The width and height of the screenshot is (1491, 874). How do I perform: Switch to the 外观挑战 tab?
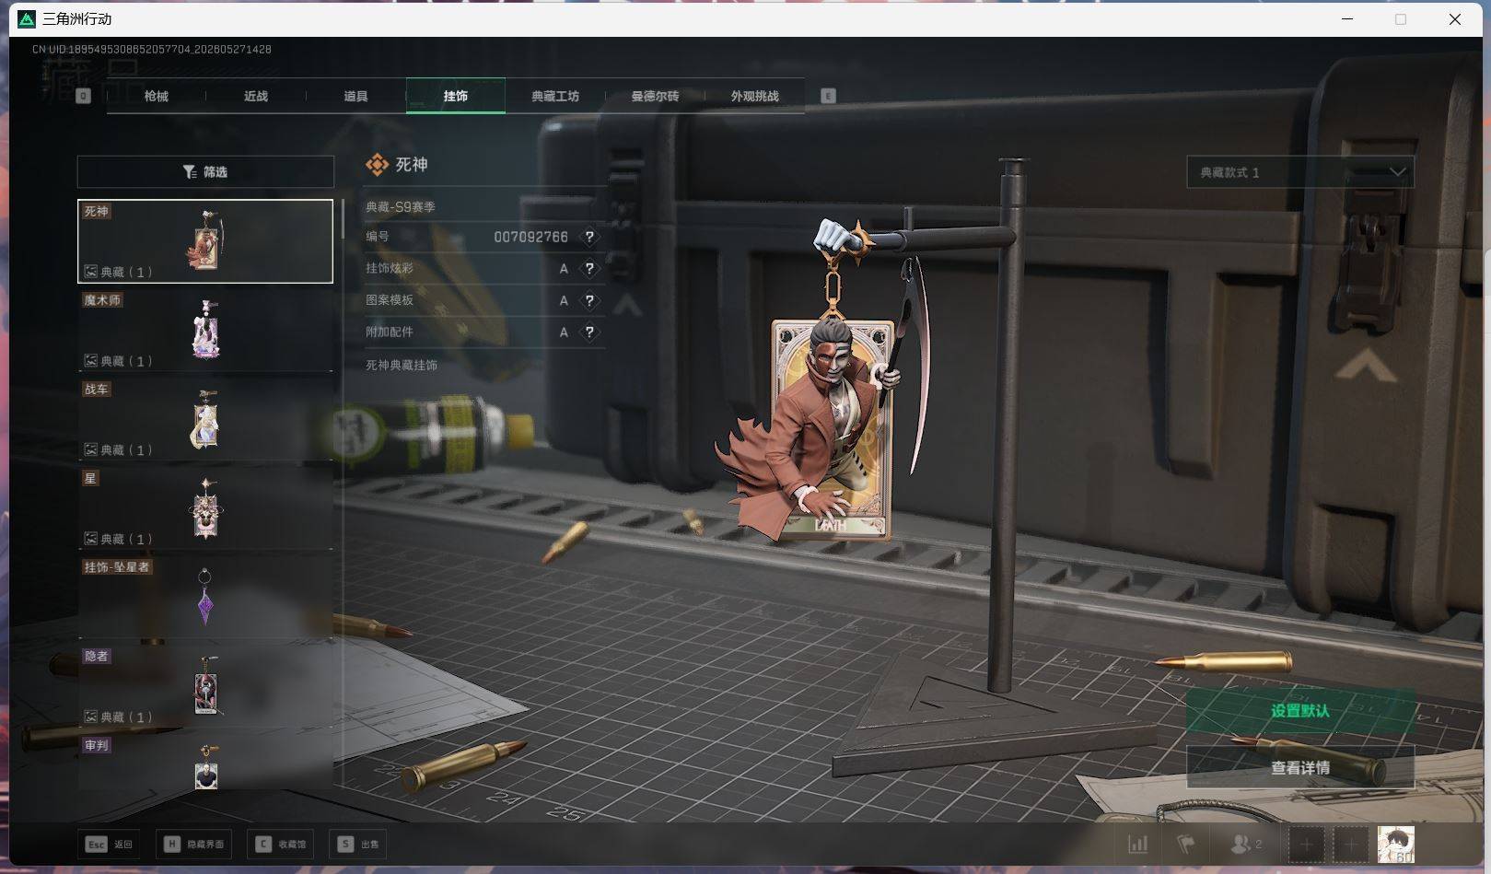pos(754,96)
